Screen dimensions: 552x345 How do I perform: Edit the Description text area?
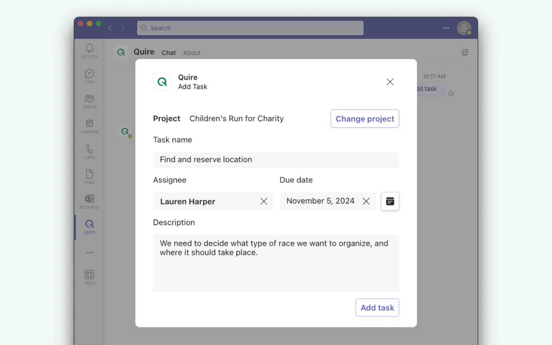point(276,263)
